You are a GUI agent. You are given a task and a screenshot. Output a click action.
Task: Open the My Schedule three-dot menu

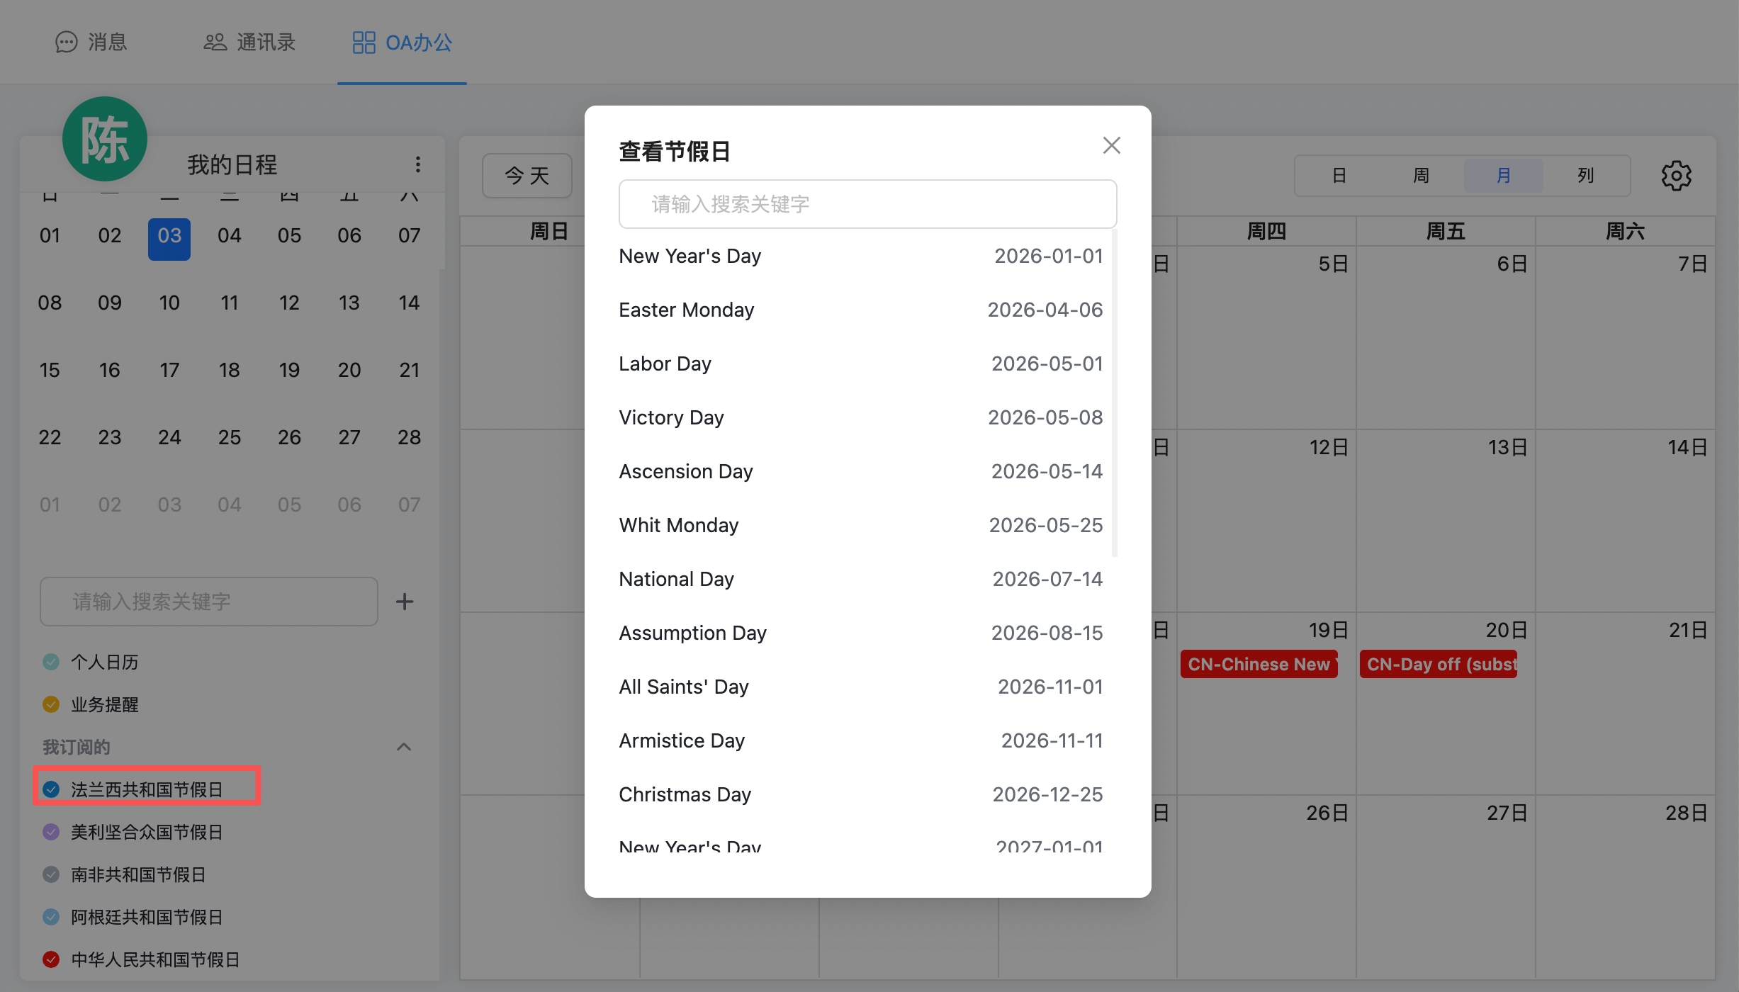[x=418, y=164]
